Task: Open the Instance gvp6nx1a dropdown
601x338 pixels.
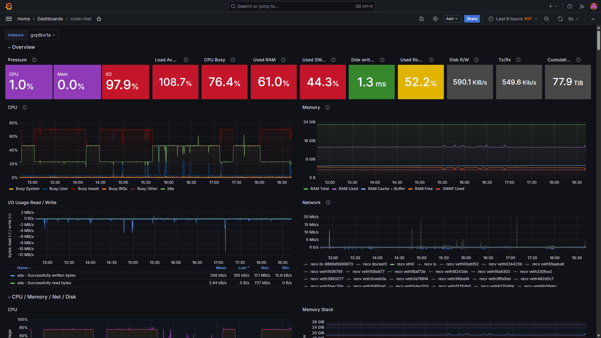Action: click(43, 35)
